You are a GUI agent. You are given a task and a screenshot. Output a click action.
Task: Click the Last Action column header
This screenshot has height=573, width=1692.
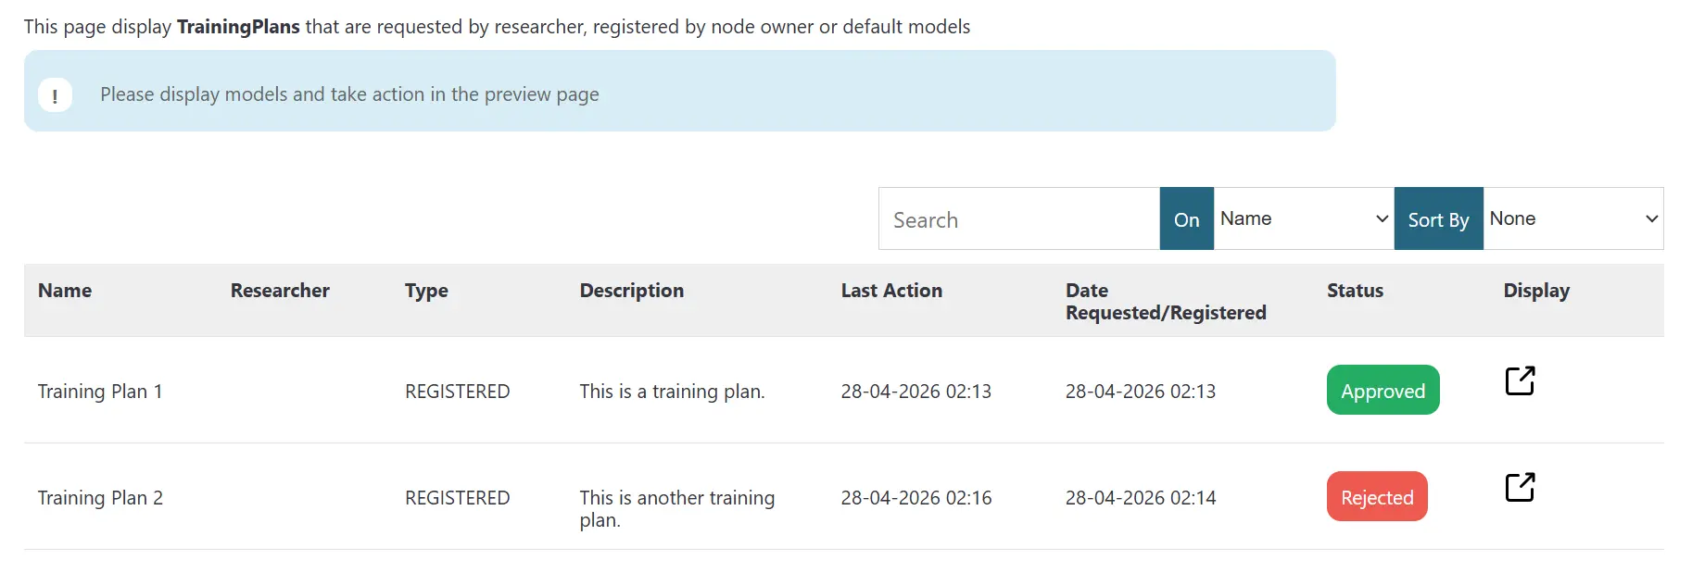891,291
